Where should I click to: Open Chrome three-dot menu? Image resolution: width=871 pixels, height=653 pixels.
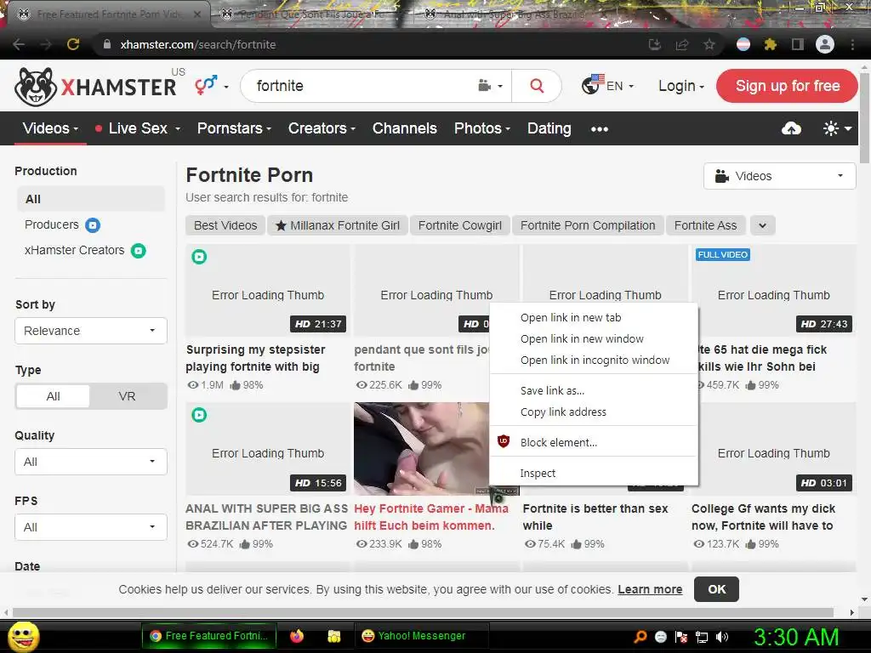click(852, 44)
